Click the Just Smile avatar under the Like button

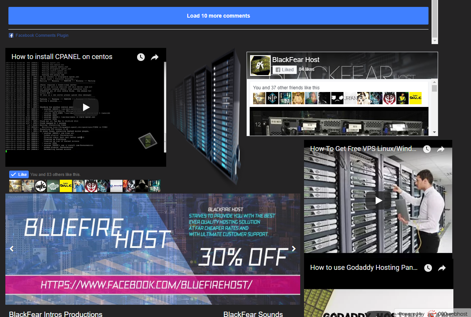click(66, 186)
